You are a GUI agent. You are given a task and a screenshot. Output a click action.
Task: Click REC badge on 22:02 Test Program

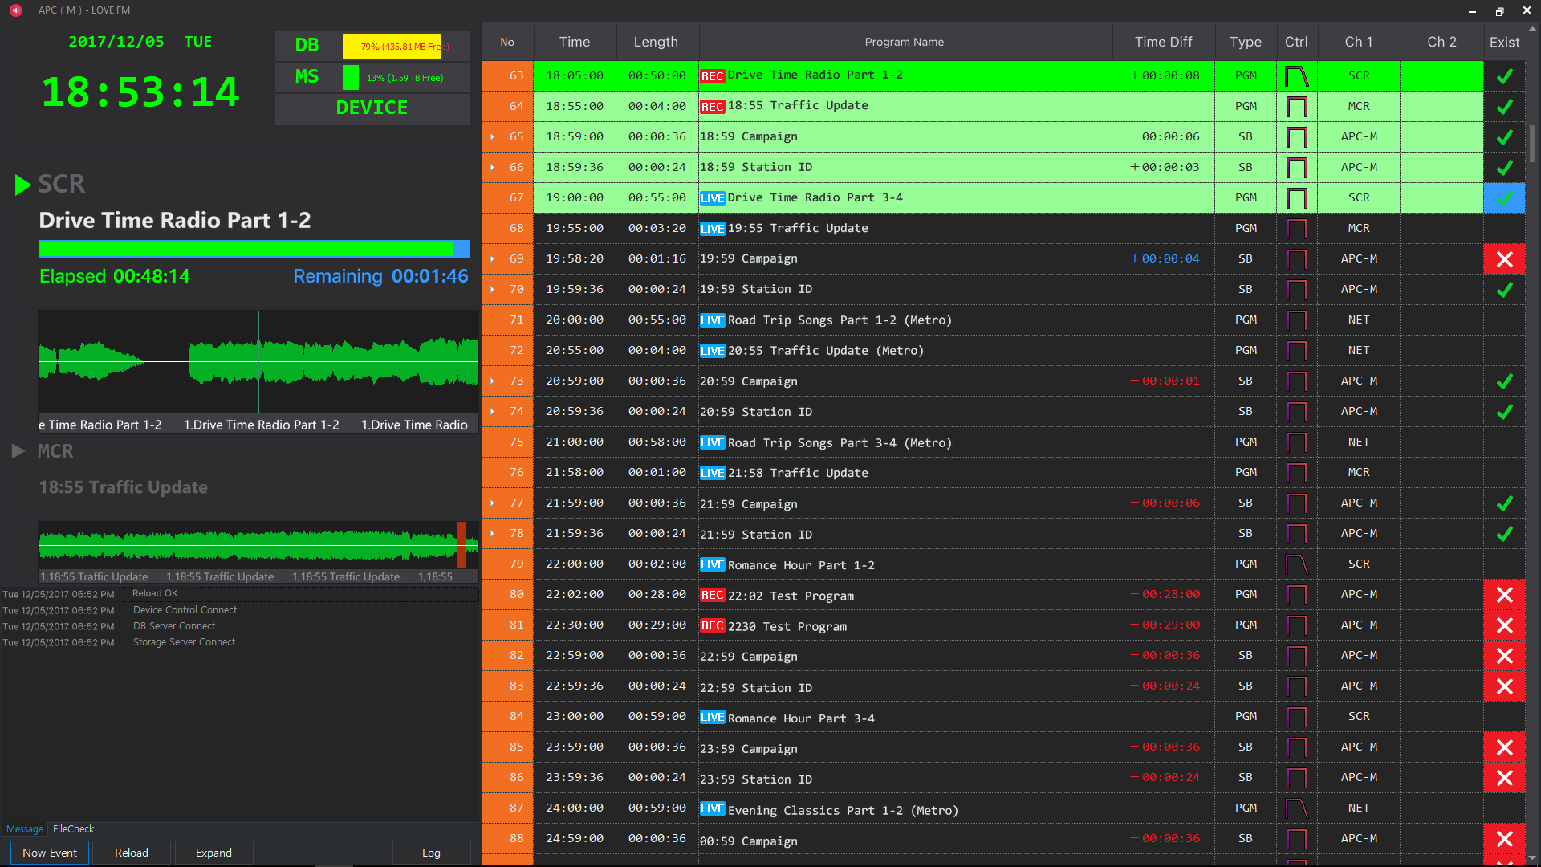point(712,595)
